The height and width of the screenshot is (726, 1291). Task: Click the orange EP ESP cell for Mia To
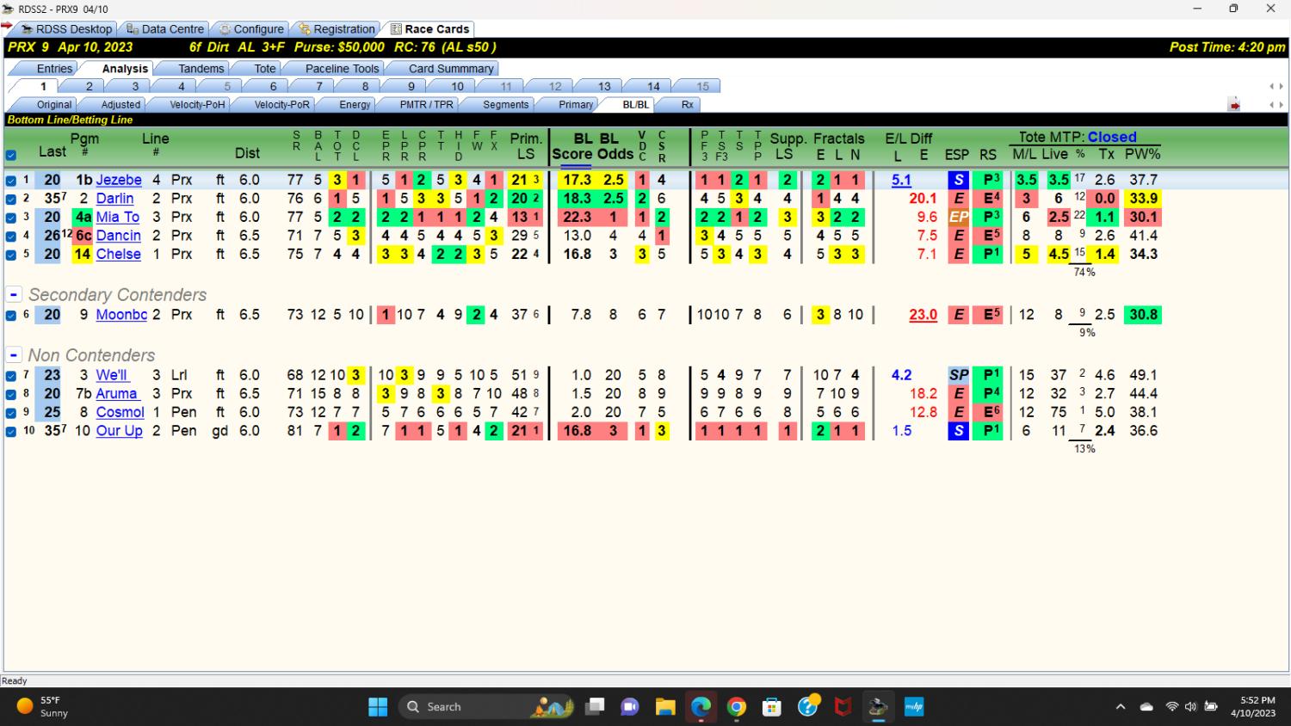tap(958, 217)
